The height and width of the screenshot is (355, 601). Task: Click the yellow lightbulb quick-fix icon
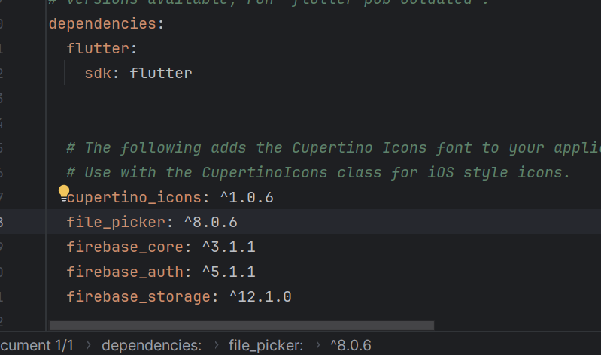(x=64, y=192)
